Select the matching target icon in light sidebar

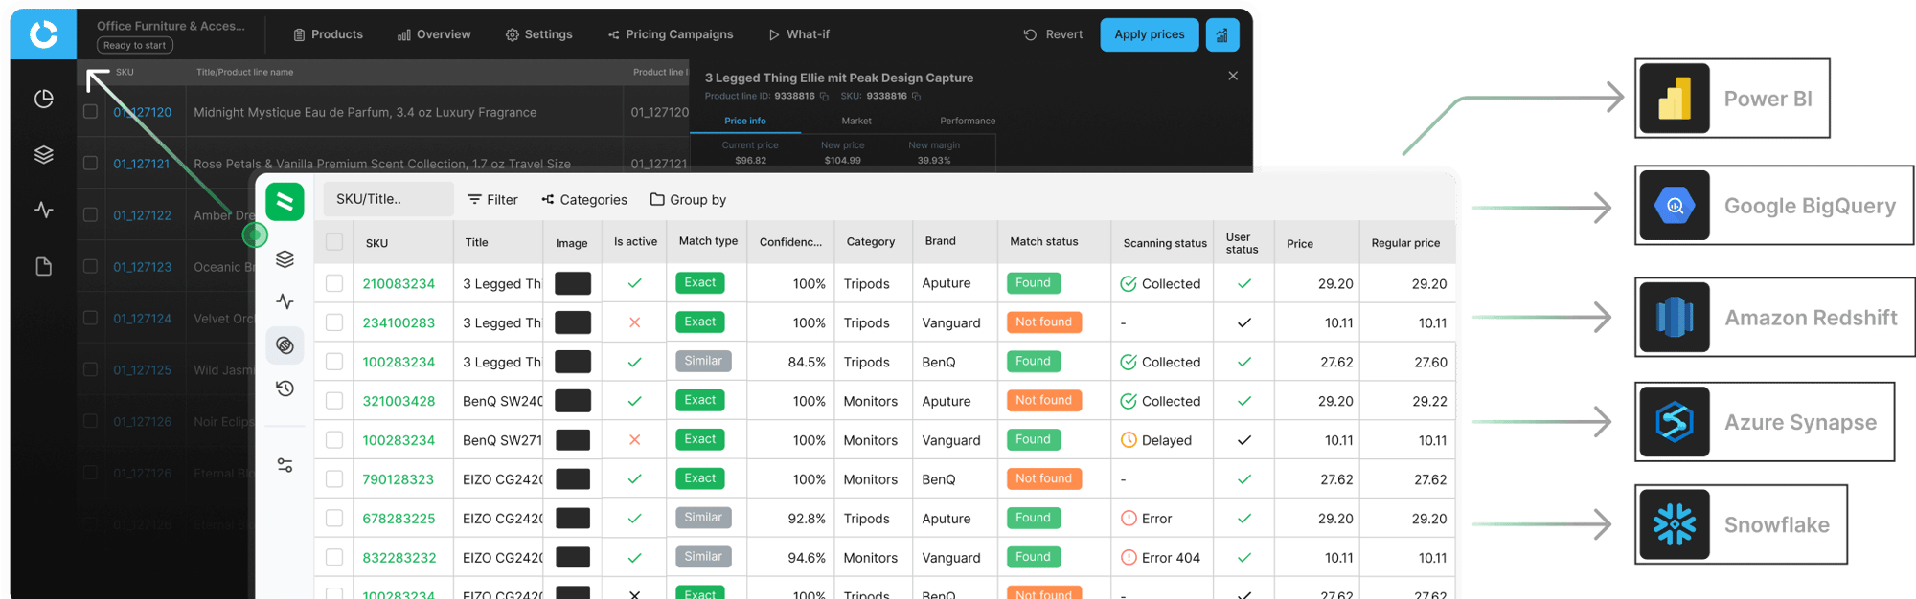tap(285, 345)
